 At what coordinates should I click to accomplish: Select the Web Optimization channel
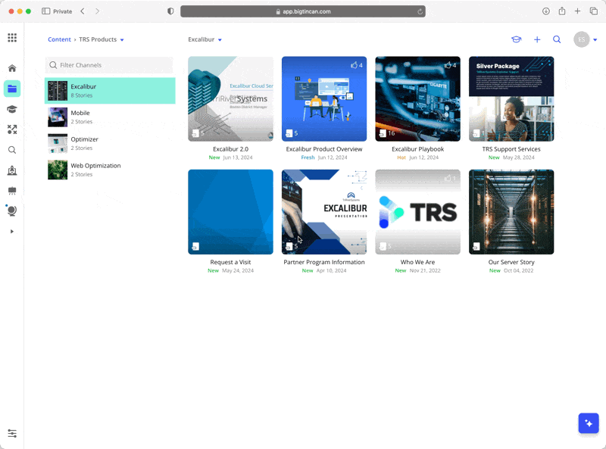110,170
